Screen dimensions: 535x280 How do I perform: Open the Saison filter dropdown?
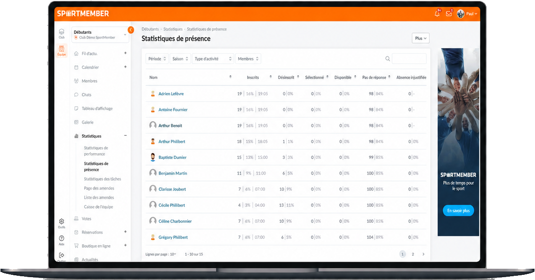[x=180, y=59]
